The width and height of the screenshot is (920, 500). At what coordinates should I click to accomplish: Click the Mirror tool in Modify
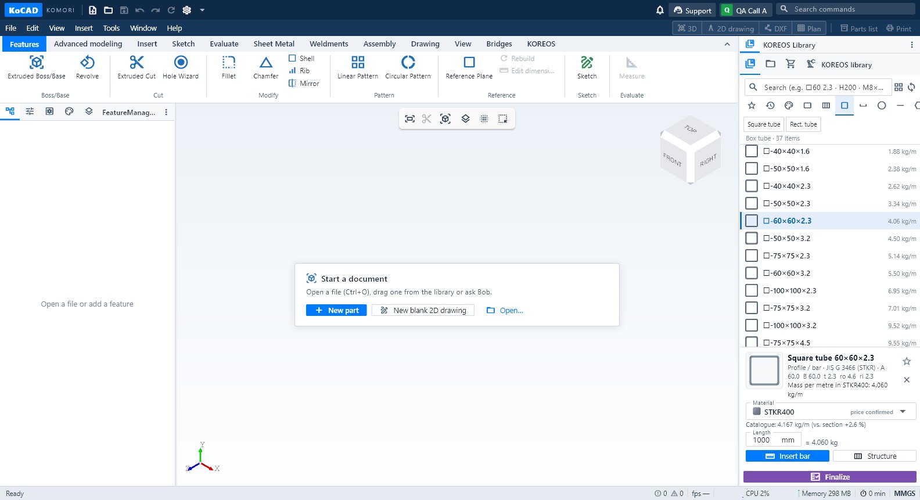[304, 84]
